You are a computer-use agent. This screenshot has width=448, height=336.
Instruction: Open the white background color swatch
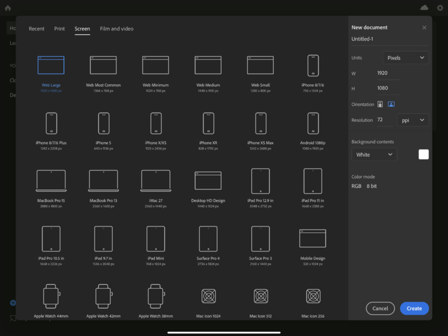[424, 154]
